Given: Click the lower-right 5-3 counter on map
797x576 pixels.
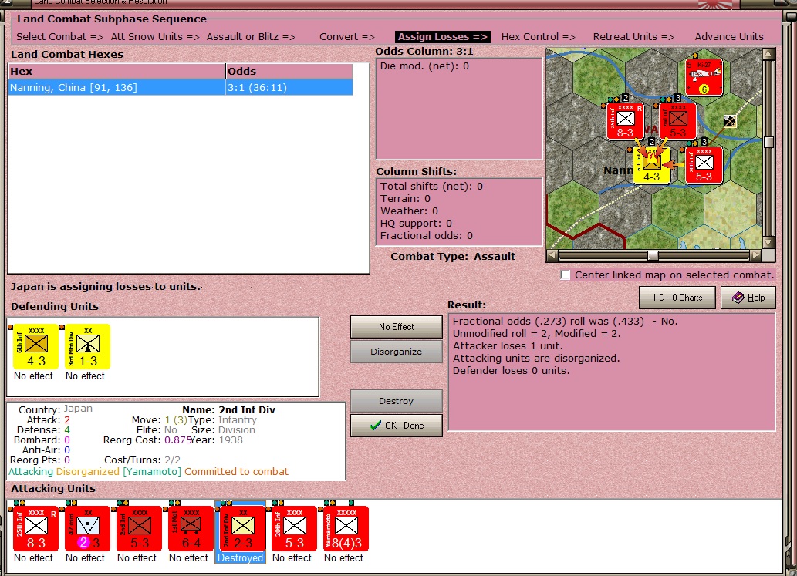Looking at the screenshot, I should [x=704, y=165].
